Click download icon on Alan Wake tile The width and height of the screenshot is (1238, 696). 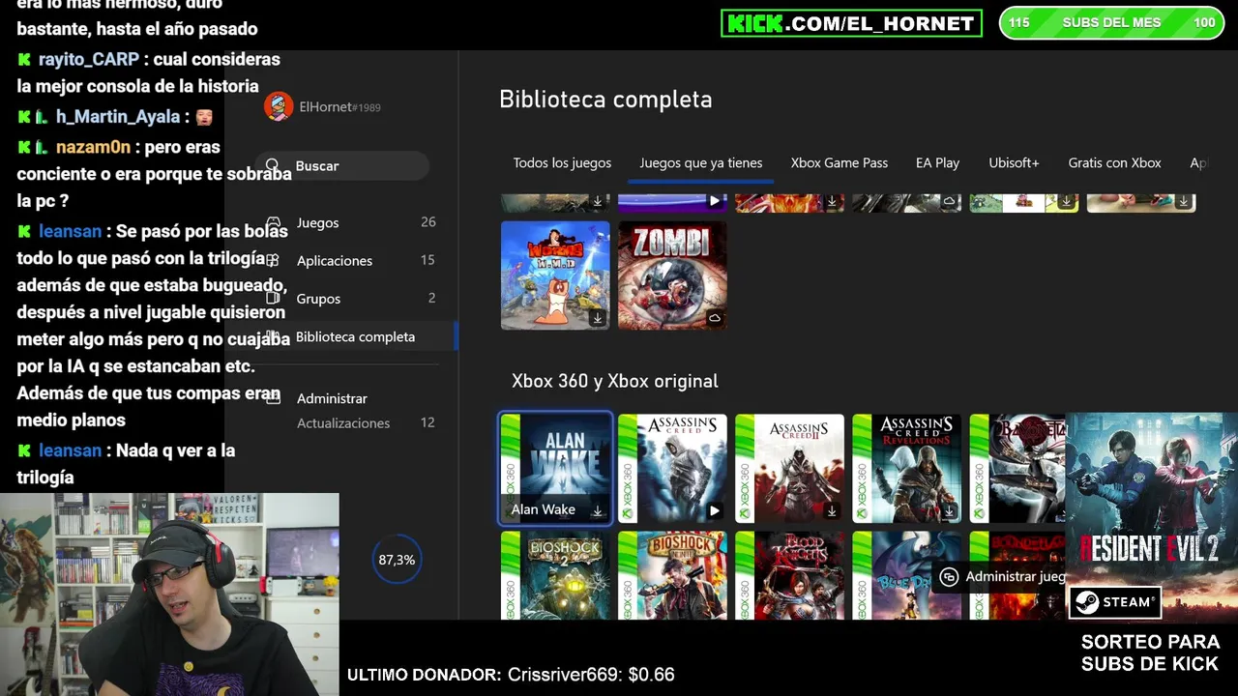pyautogui.click(x=598, y=510)
